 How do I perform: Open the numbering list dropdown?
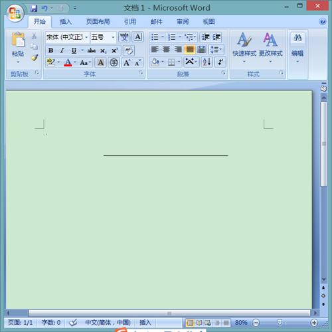[x=180, y=37]
